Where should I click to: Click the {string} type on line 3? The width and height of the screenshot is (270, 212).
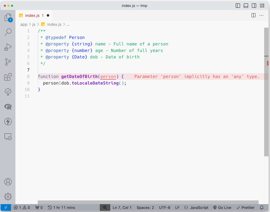(82, 44)
